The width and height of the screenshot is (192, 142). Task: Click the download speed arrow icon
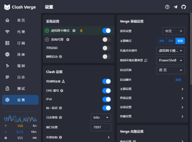coord(6,132)
